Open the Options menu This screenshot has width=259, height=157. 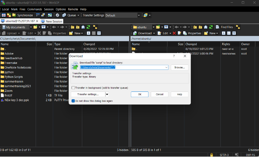(x=61, y=9)
